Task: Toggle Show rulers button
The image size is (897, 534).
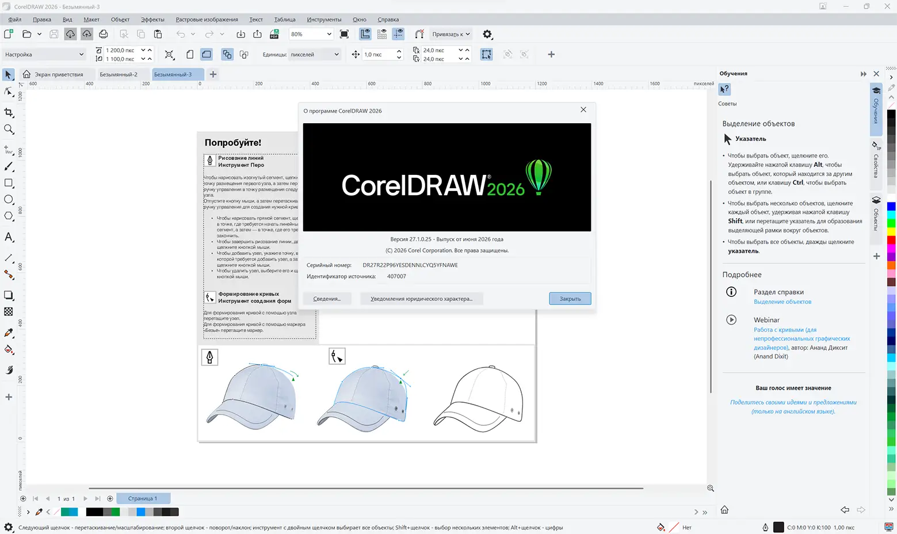Action: click(365, 34)
